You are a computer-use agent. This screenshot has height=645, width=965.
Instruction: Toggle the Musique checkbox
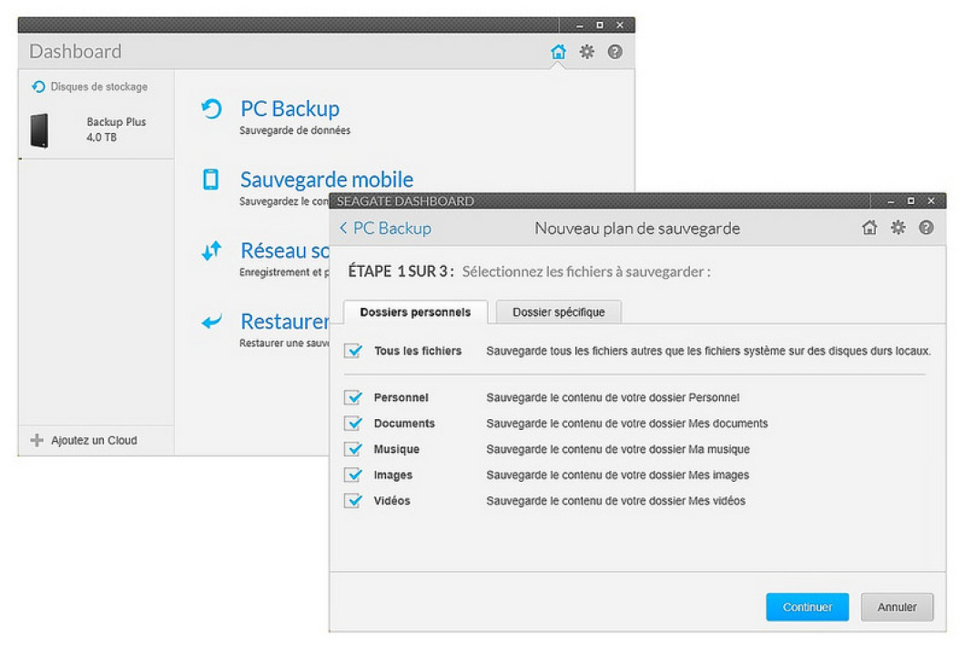(353, 449)
